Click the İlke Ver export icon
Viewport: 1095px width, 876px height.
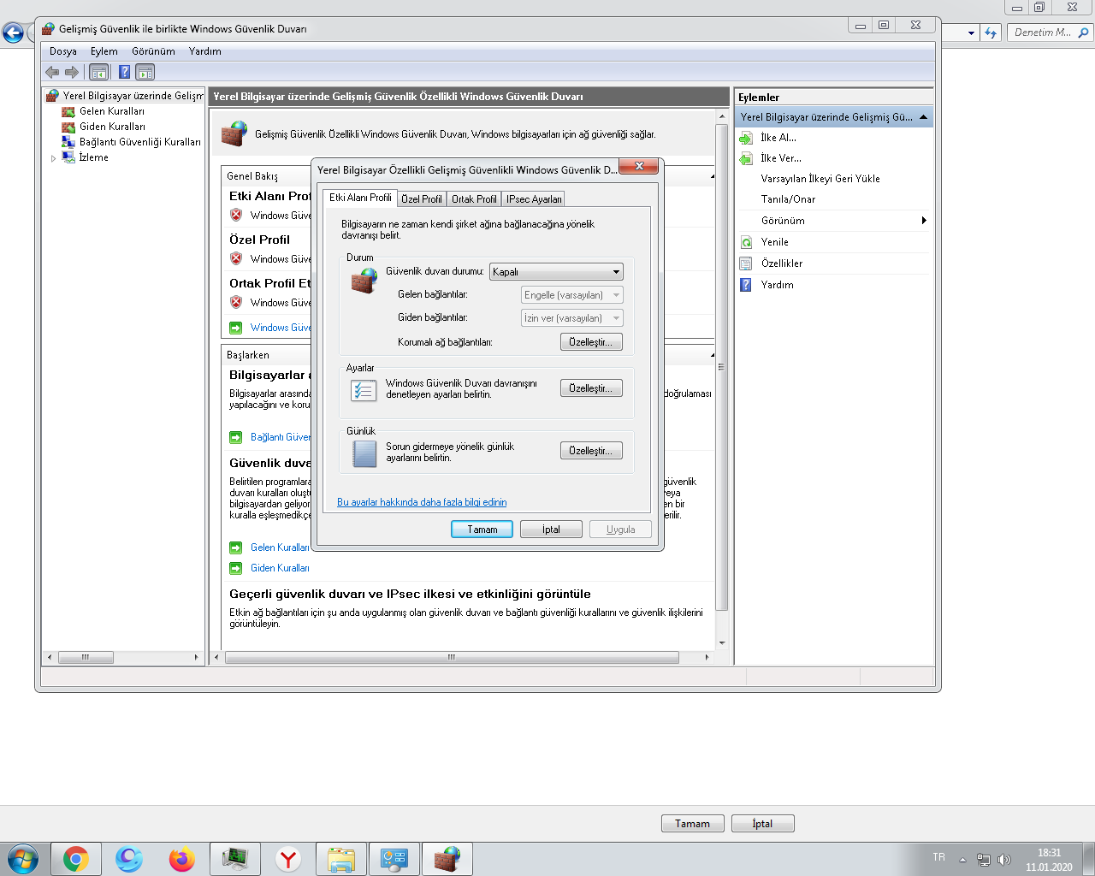(x=746, y=158)
